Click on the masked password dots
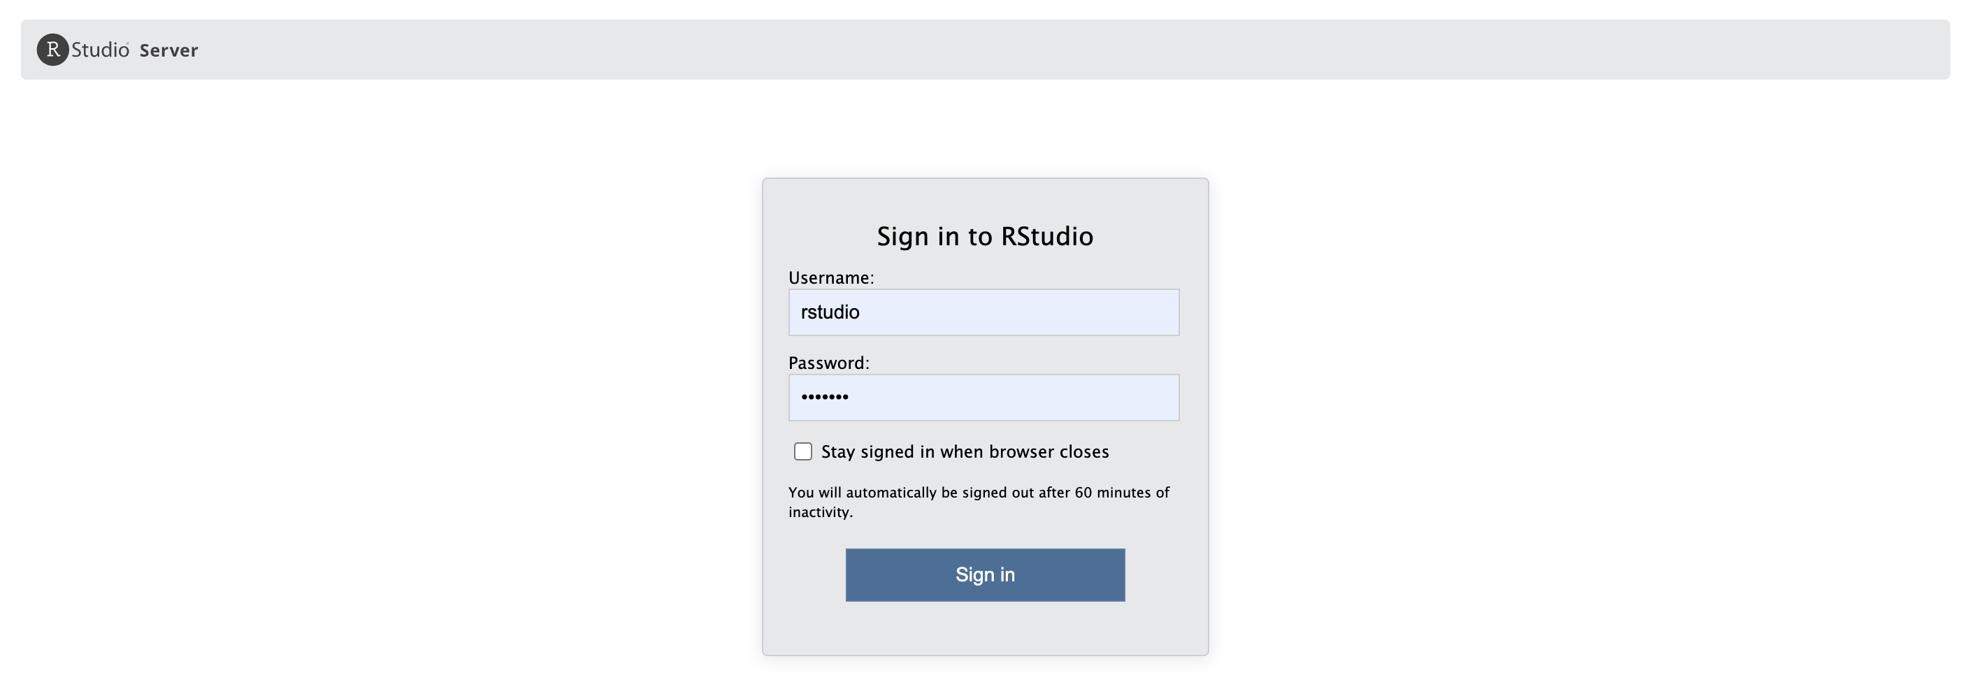This screenshot has height=675, width=1974. pyautogui.click(x=825, y=397)
